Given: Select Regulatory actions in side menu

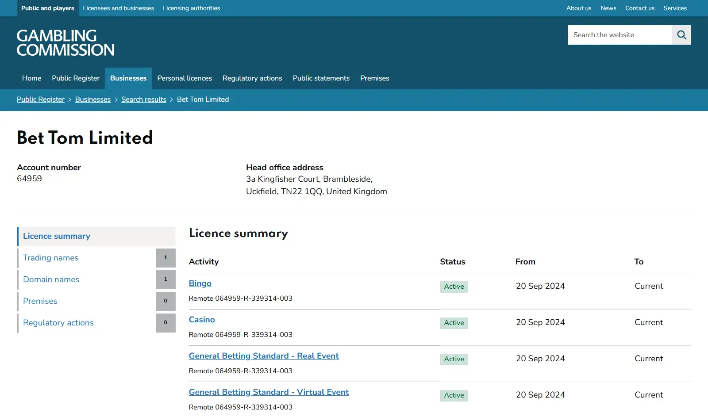Looking at the screenshot, I should click(x=96, y=323).
